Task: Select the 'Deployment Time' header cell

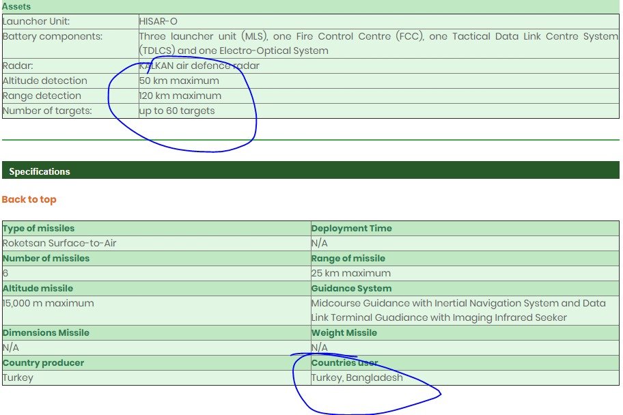Action: point(465,229)
